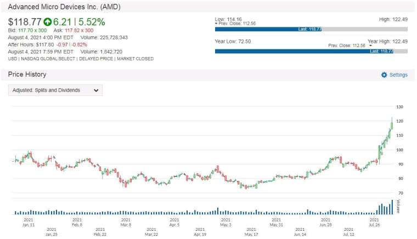Viewport: 417px width, 239px height.
Task: Click the Settings gear icon
Action: (384, 75)
